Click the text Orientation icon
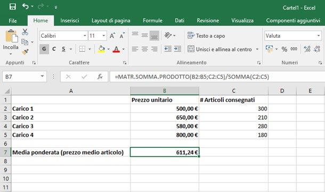Viewport: 325px width, 192px height. click(168, 36)
